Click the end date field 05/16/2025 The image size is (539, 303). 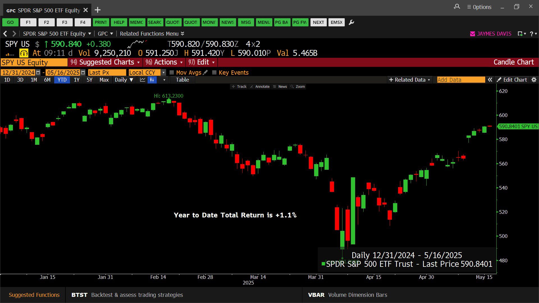point(63,72)
